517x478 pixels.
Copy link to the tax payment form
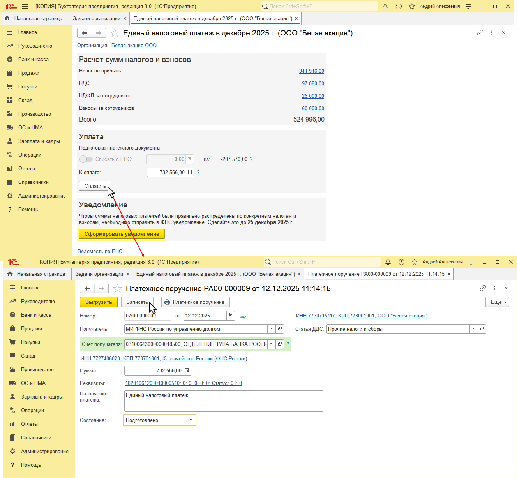click(x=480, y=33)
